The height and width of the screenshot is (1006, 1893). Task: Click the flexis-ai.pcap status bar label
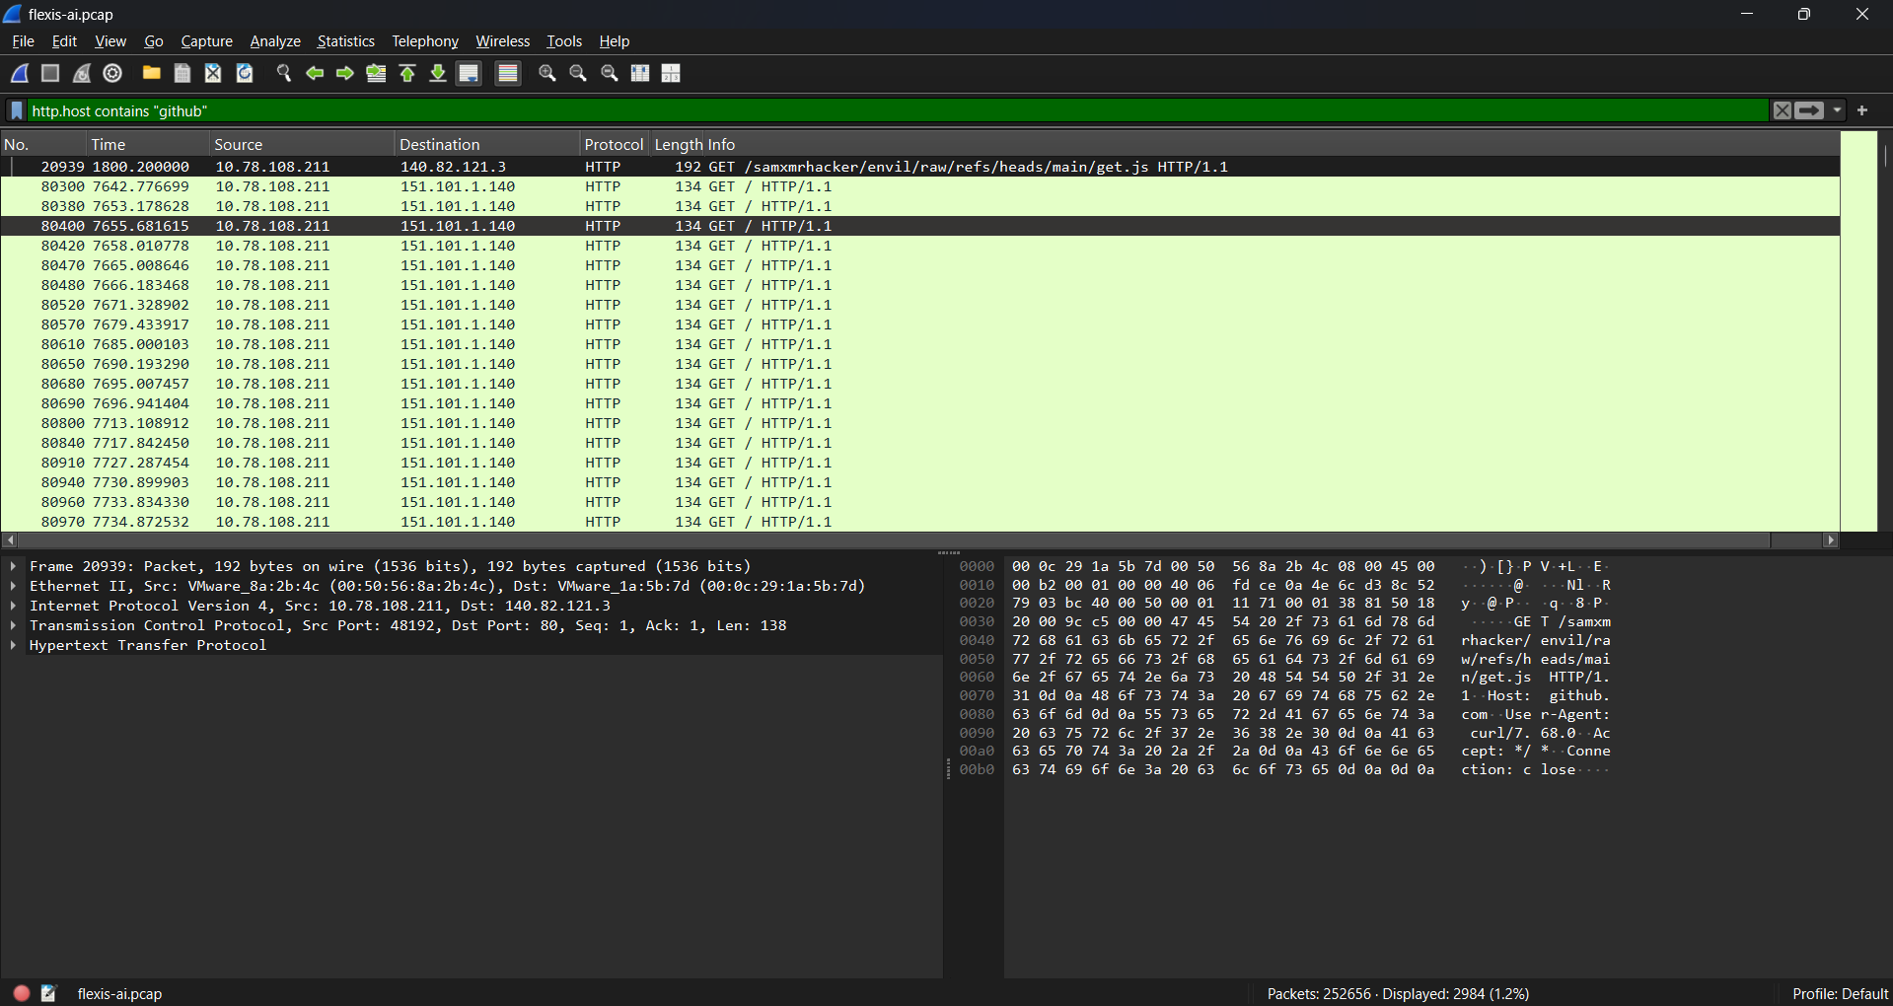[119, 993]
